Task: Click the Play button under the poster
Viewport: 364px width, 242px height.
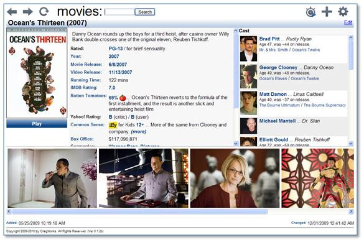Action: point(37,124)
